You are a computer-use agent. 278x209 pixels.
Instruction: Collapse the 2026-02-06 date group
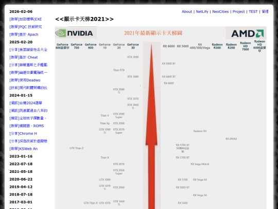pos(21,11)
